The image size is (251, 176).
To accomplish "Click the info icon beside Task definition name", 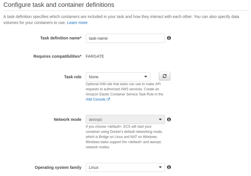I will point(169,38).
